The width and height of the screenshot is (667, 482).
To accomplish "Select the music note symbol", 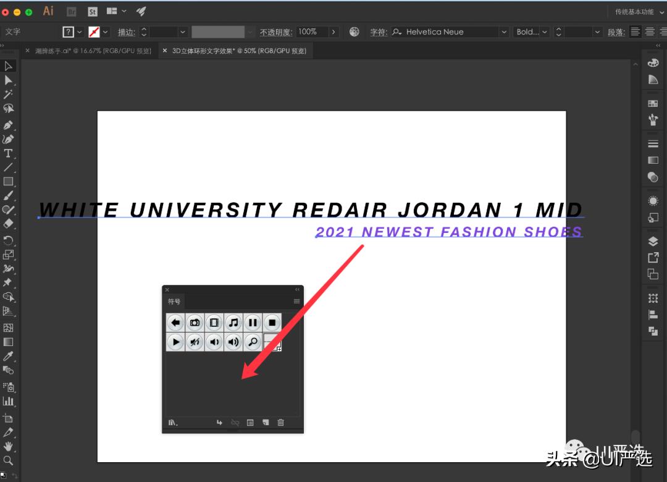I will (233, 323).
